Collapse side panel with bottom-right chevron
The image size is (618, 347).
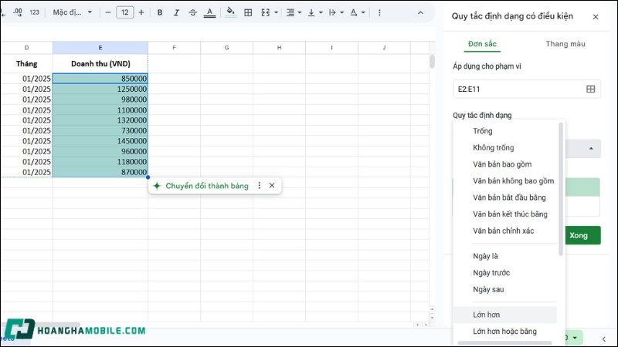click(x=603, y=339)
